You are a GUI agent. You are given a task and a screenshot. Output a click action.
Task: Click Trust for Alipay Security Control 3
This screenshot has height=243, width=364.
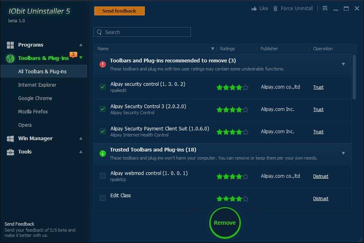pyautogui.click(x=318, y=109)
